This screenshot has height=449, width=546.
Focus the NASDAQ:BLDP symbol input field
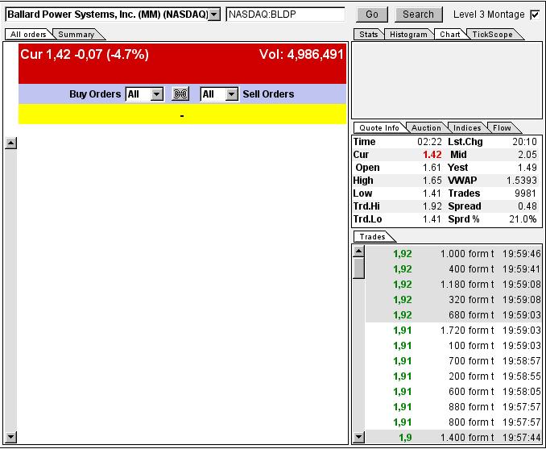click(286, 15)
